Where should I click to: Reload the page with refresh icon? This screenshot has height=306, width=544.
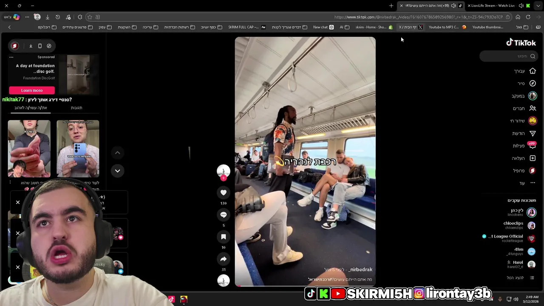(528, 17)
